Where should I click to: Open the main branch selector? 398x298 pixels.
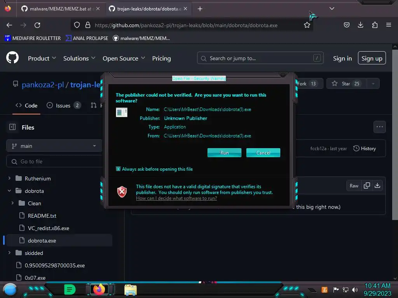point(54,146)
